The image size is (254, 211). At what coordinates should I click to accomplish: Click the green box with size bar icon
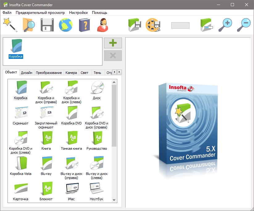point(206,25)
